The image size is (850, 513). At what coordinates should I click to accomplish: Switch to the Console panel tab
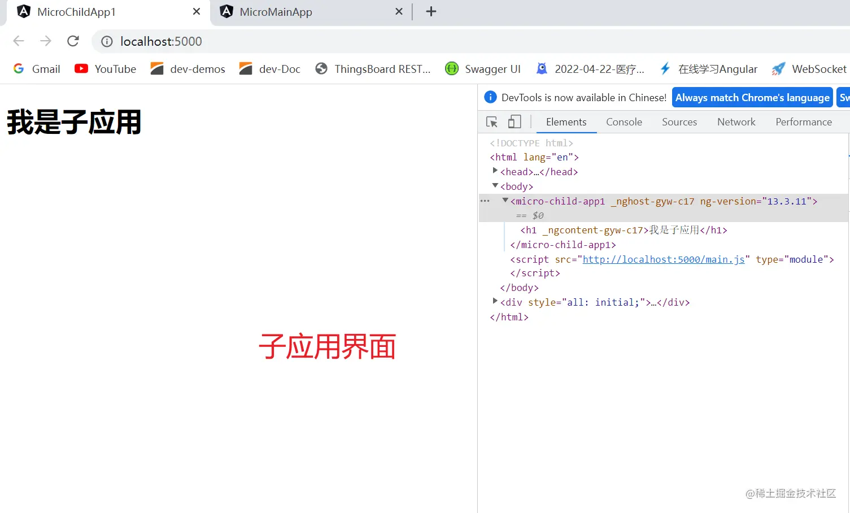(x=624, y=122)
